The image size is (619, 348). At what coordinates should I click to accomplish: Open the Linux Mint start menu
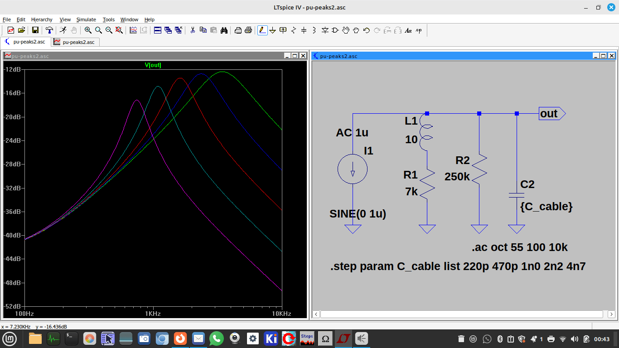coord(10,338)
